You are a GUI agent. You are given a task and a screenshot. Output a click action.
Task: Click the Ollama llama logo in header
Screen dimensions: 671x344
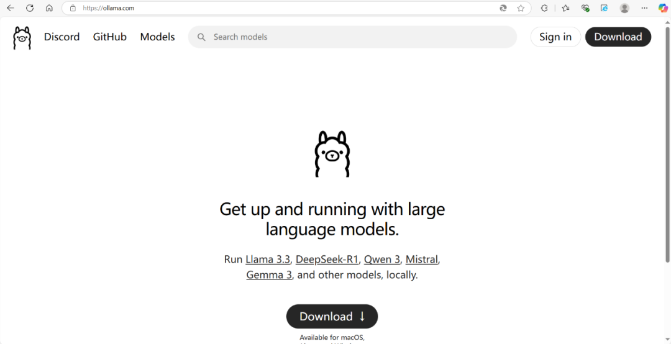[22, 38]
